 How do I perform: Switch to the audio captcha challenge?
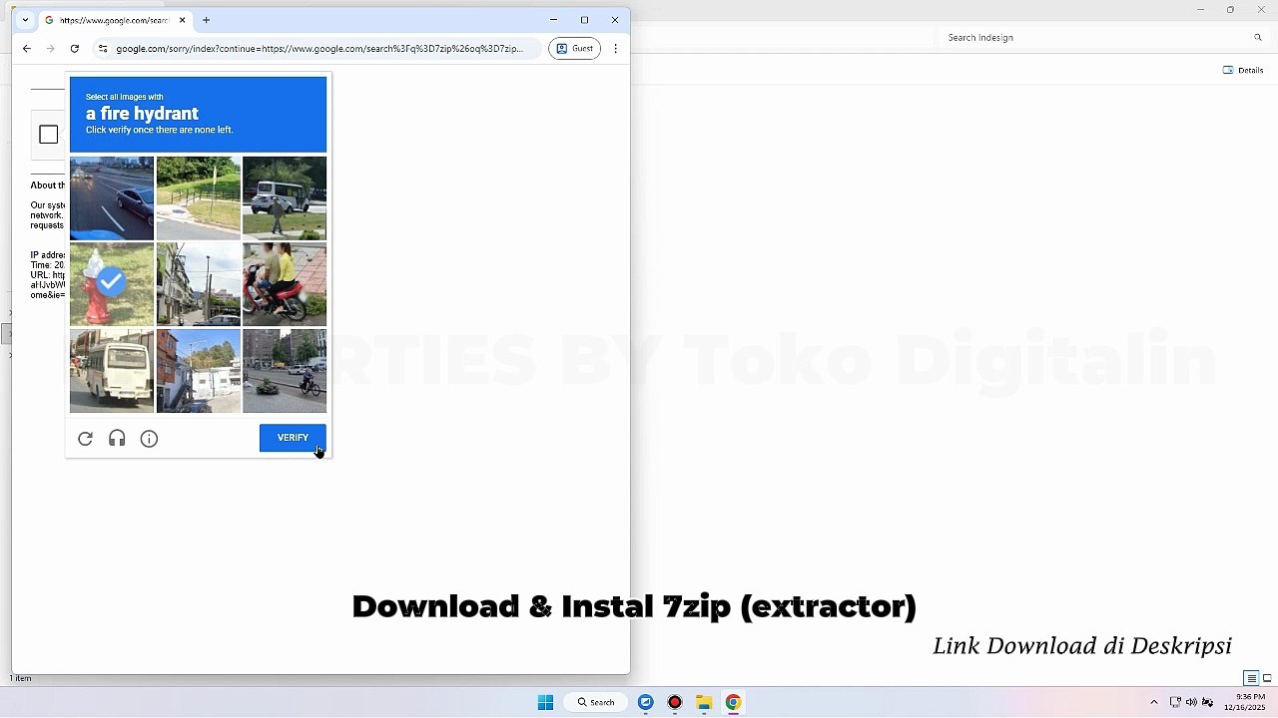(118, 439)
